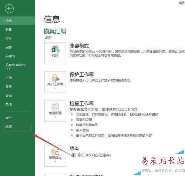Click the 保护工作簿 section heading
This screenshot has width=185, height=176.
coord(81,74)
